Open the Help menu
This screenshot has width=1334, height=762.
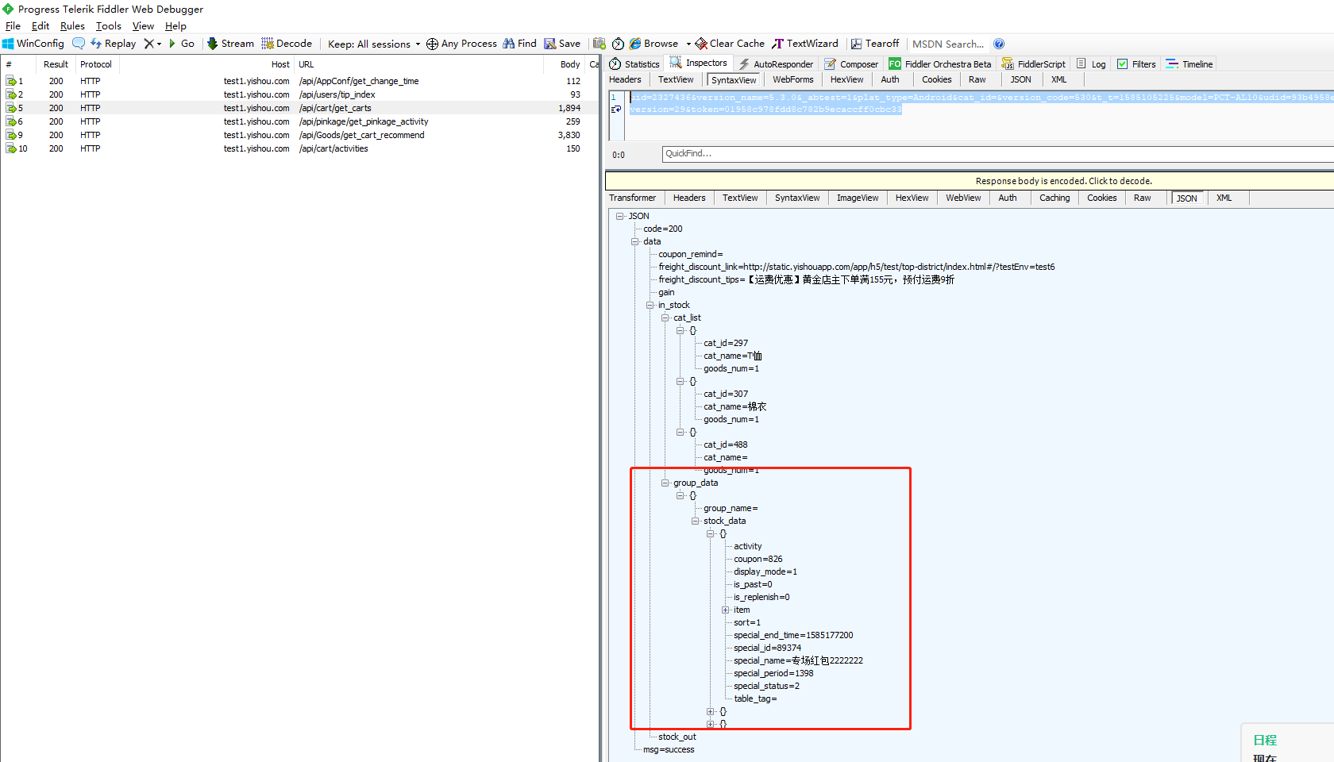coord(175,25)
